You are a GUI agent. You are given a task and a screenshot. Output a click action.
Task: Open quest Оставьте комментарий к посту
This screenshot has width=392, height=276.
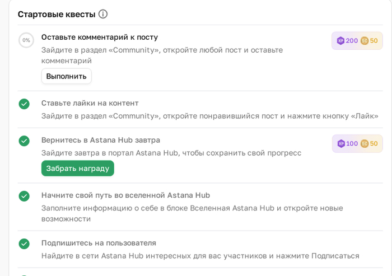(100, 37)
